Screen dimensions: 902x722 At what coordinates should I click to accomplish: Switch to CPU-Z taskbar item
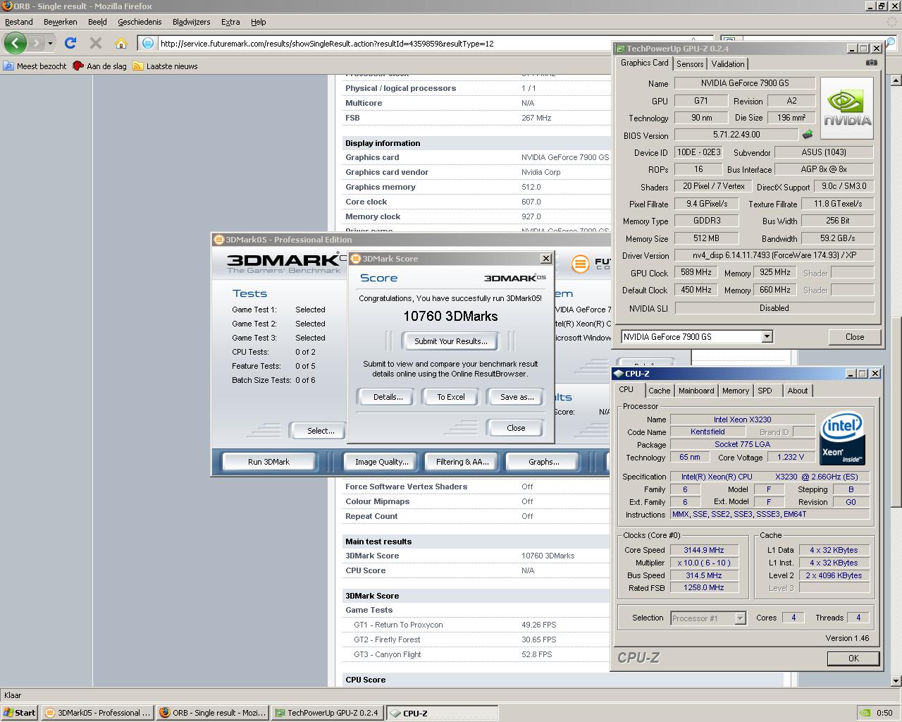pos(443,713)
